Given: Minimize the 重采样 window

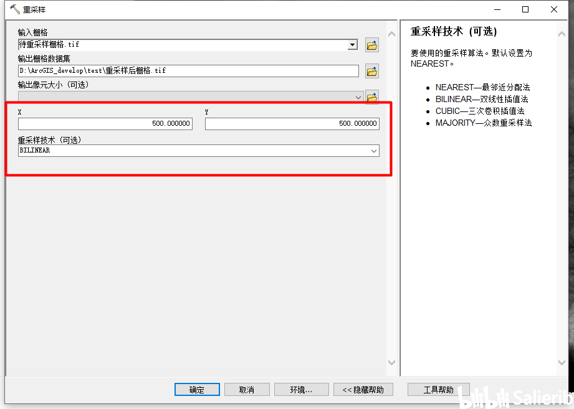Looking at the screenshot, I should coord(497,9).
